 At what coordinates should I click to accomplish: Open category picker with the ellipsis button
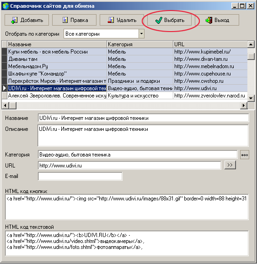(244, 155)
